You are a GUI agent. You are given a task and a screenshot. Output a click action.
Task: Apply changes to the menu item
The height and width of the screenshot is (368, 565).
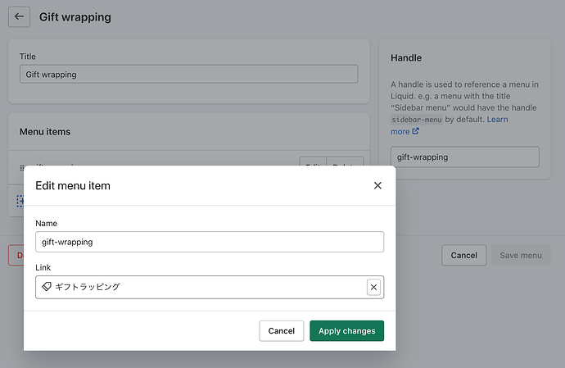(346, 331)
